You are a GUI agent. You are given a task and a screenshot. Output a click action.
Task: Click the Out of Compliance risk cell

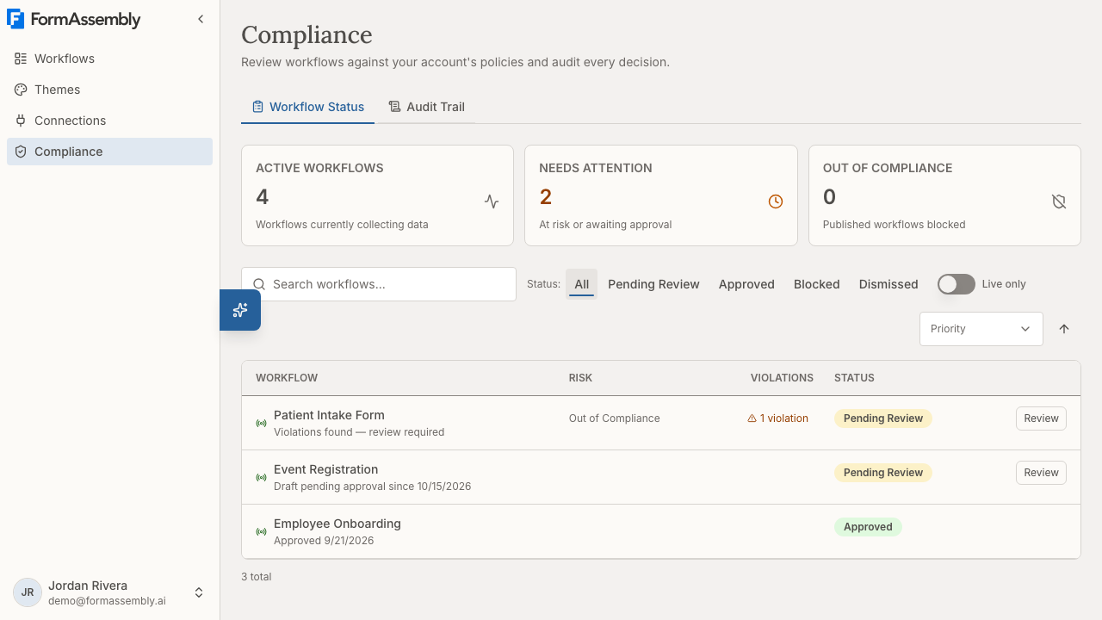click(614, 418)
